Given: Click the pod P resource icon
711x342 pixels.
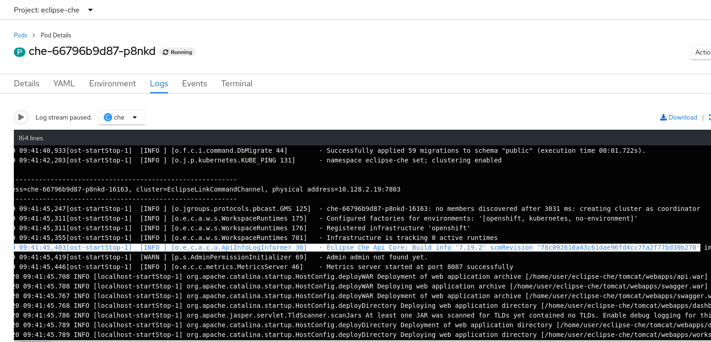Looking at the screenshot, I should [19, 52].
